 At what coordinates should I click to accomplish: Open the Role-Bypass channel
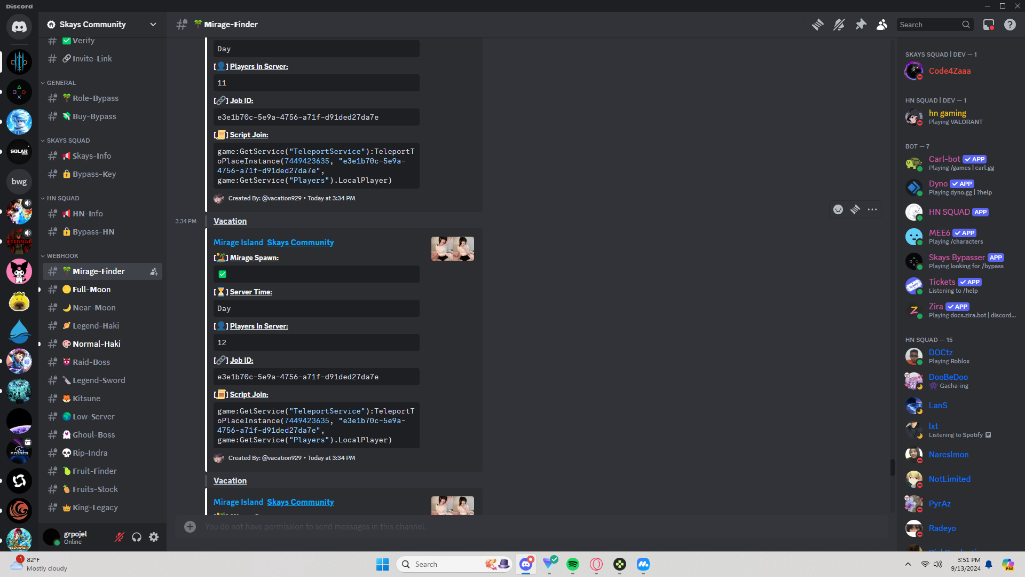102,98
